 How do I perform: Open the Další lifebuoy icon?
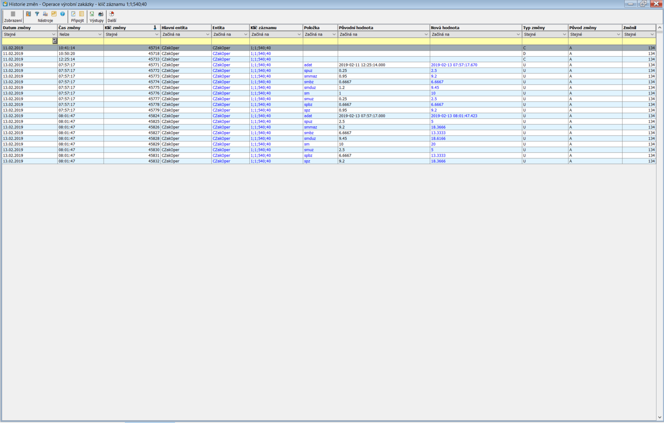point(112,14)
